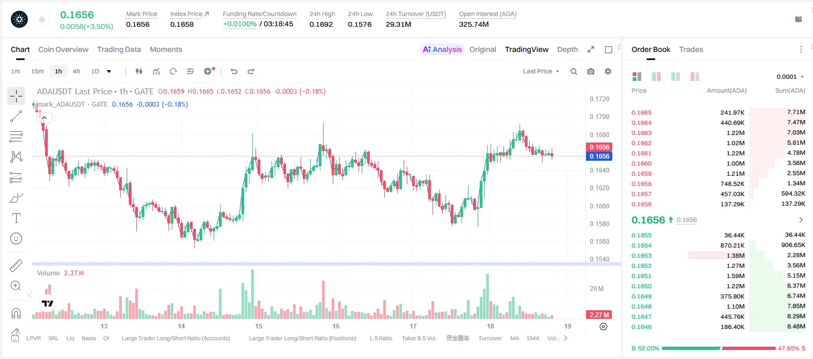Select the text annotation tool

point(16,218)
